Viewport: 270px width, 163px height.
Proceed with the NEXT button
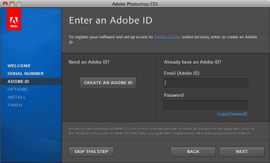pyautogui.click(x=242, y=152)
